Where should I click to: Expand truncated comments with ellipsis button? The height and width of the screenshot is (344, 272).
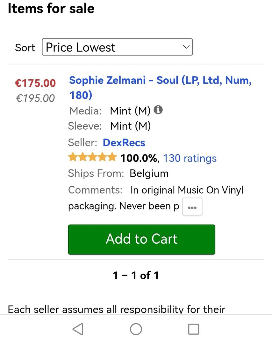coord(192,207)
